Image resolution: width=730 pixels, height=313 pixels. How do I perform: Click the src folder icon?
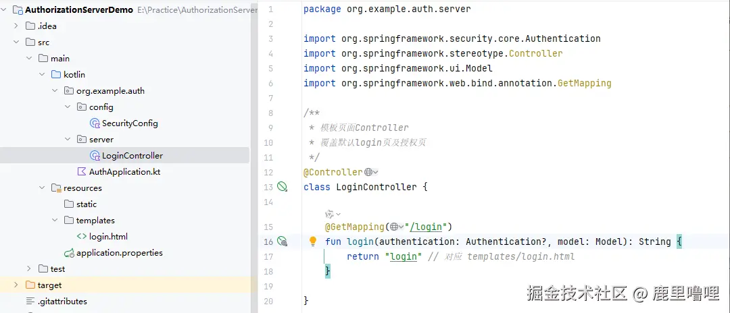coord(30,42)
